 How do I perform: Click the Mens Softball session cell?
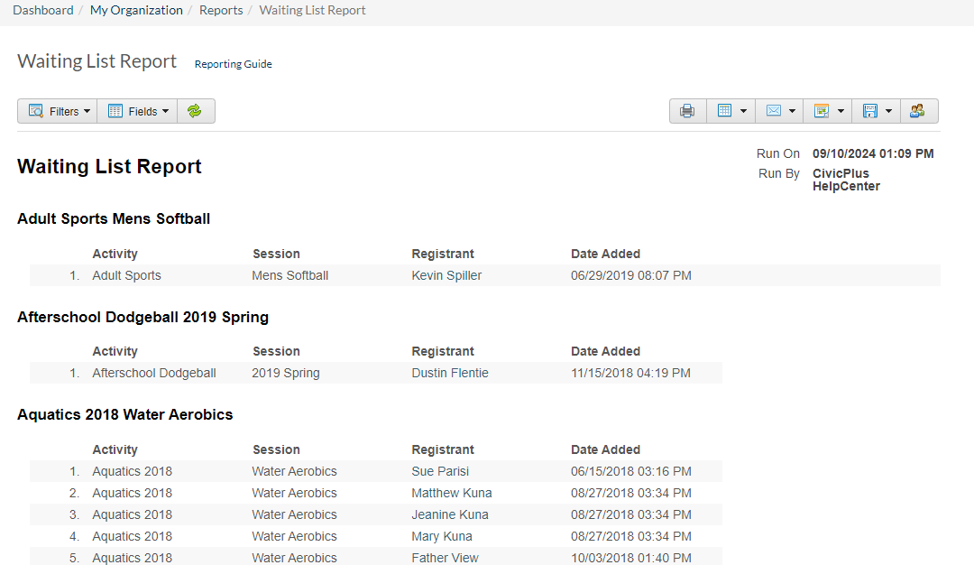tap(290, 275)
